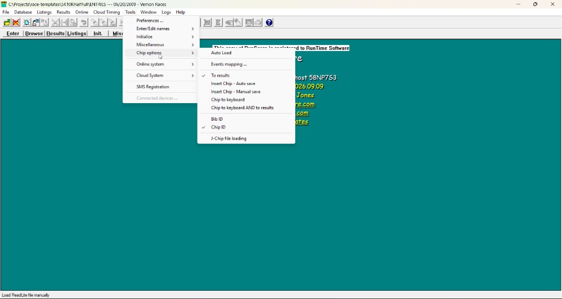
Task: Open the Window menu
Action: click(148, 12)
